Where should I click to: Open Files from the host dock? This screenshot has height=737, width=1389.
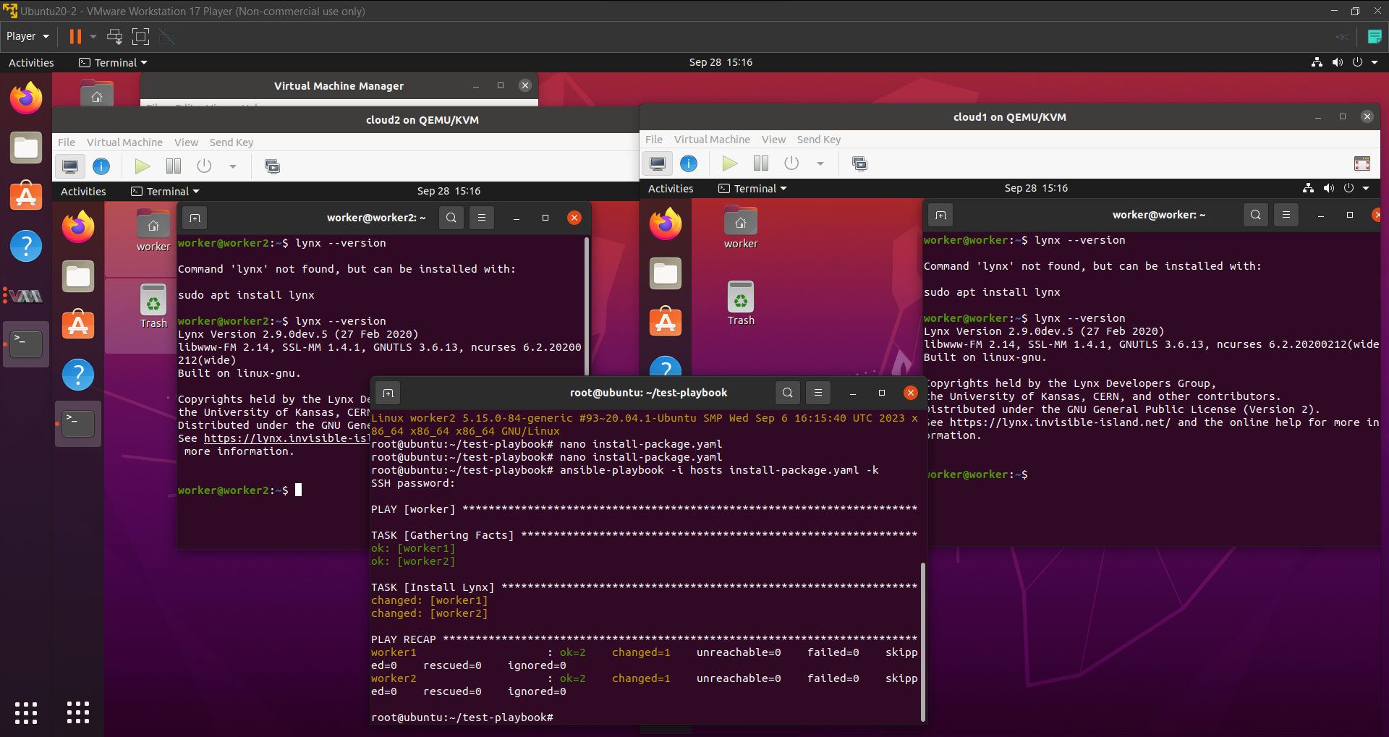pos(26,148)
